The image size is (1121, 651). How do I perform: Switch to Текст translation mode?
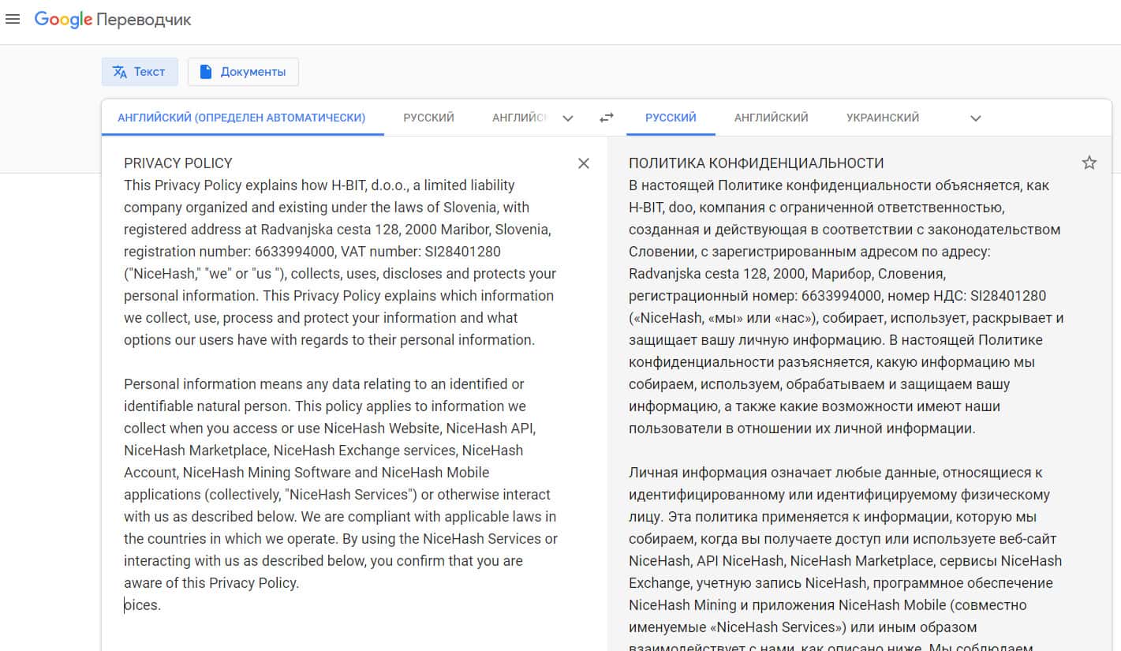tap(140, 72)
